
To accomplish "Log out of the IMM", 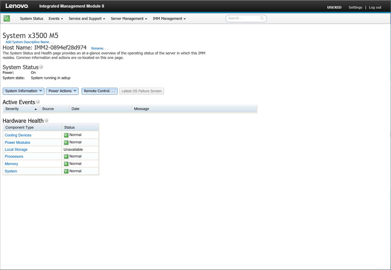I will (375, 7).
